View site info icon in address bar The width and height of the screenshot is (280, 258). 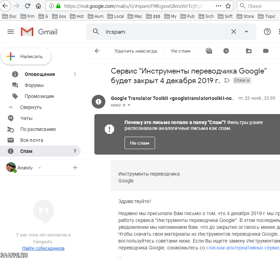click(x=51, y=6)
